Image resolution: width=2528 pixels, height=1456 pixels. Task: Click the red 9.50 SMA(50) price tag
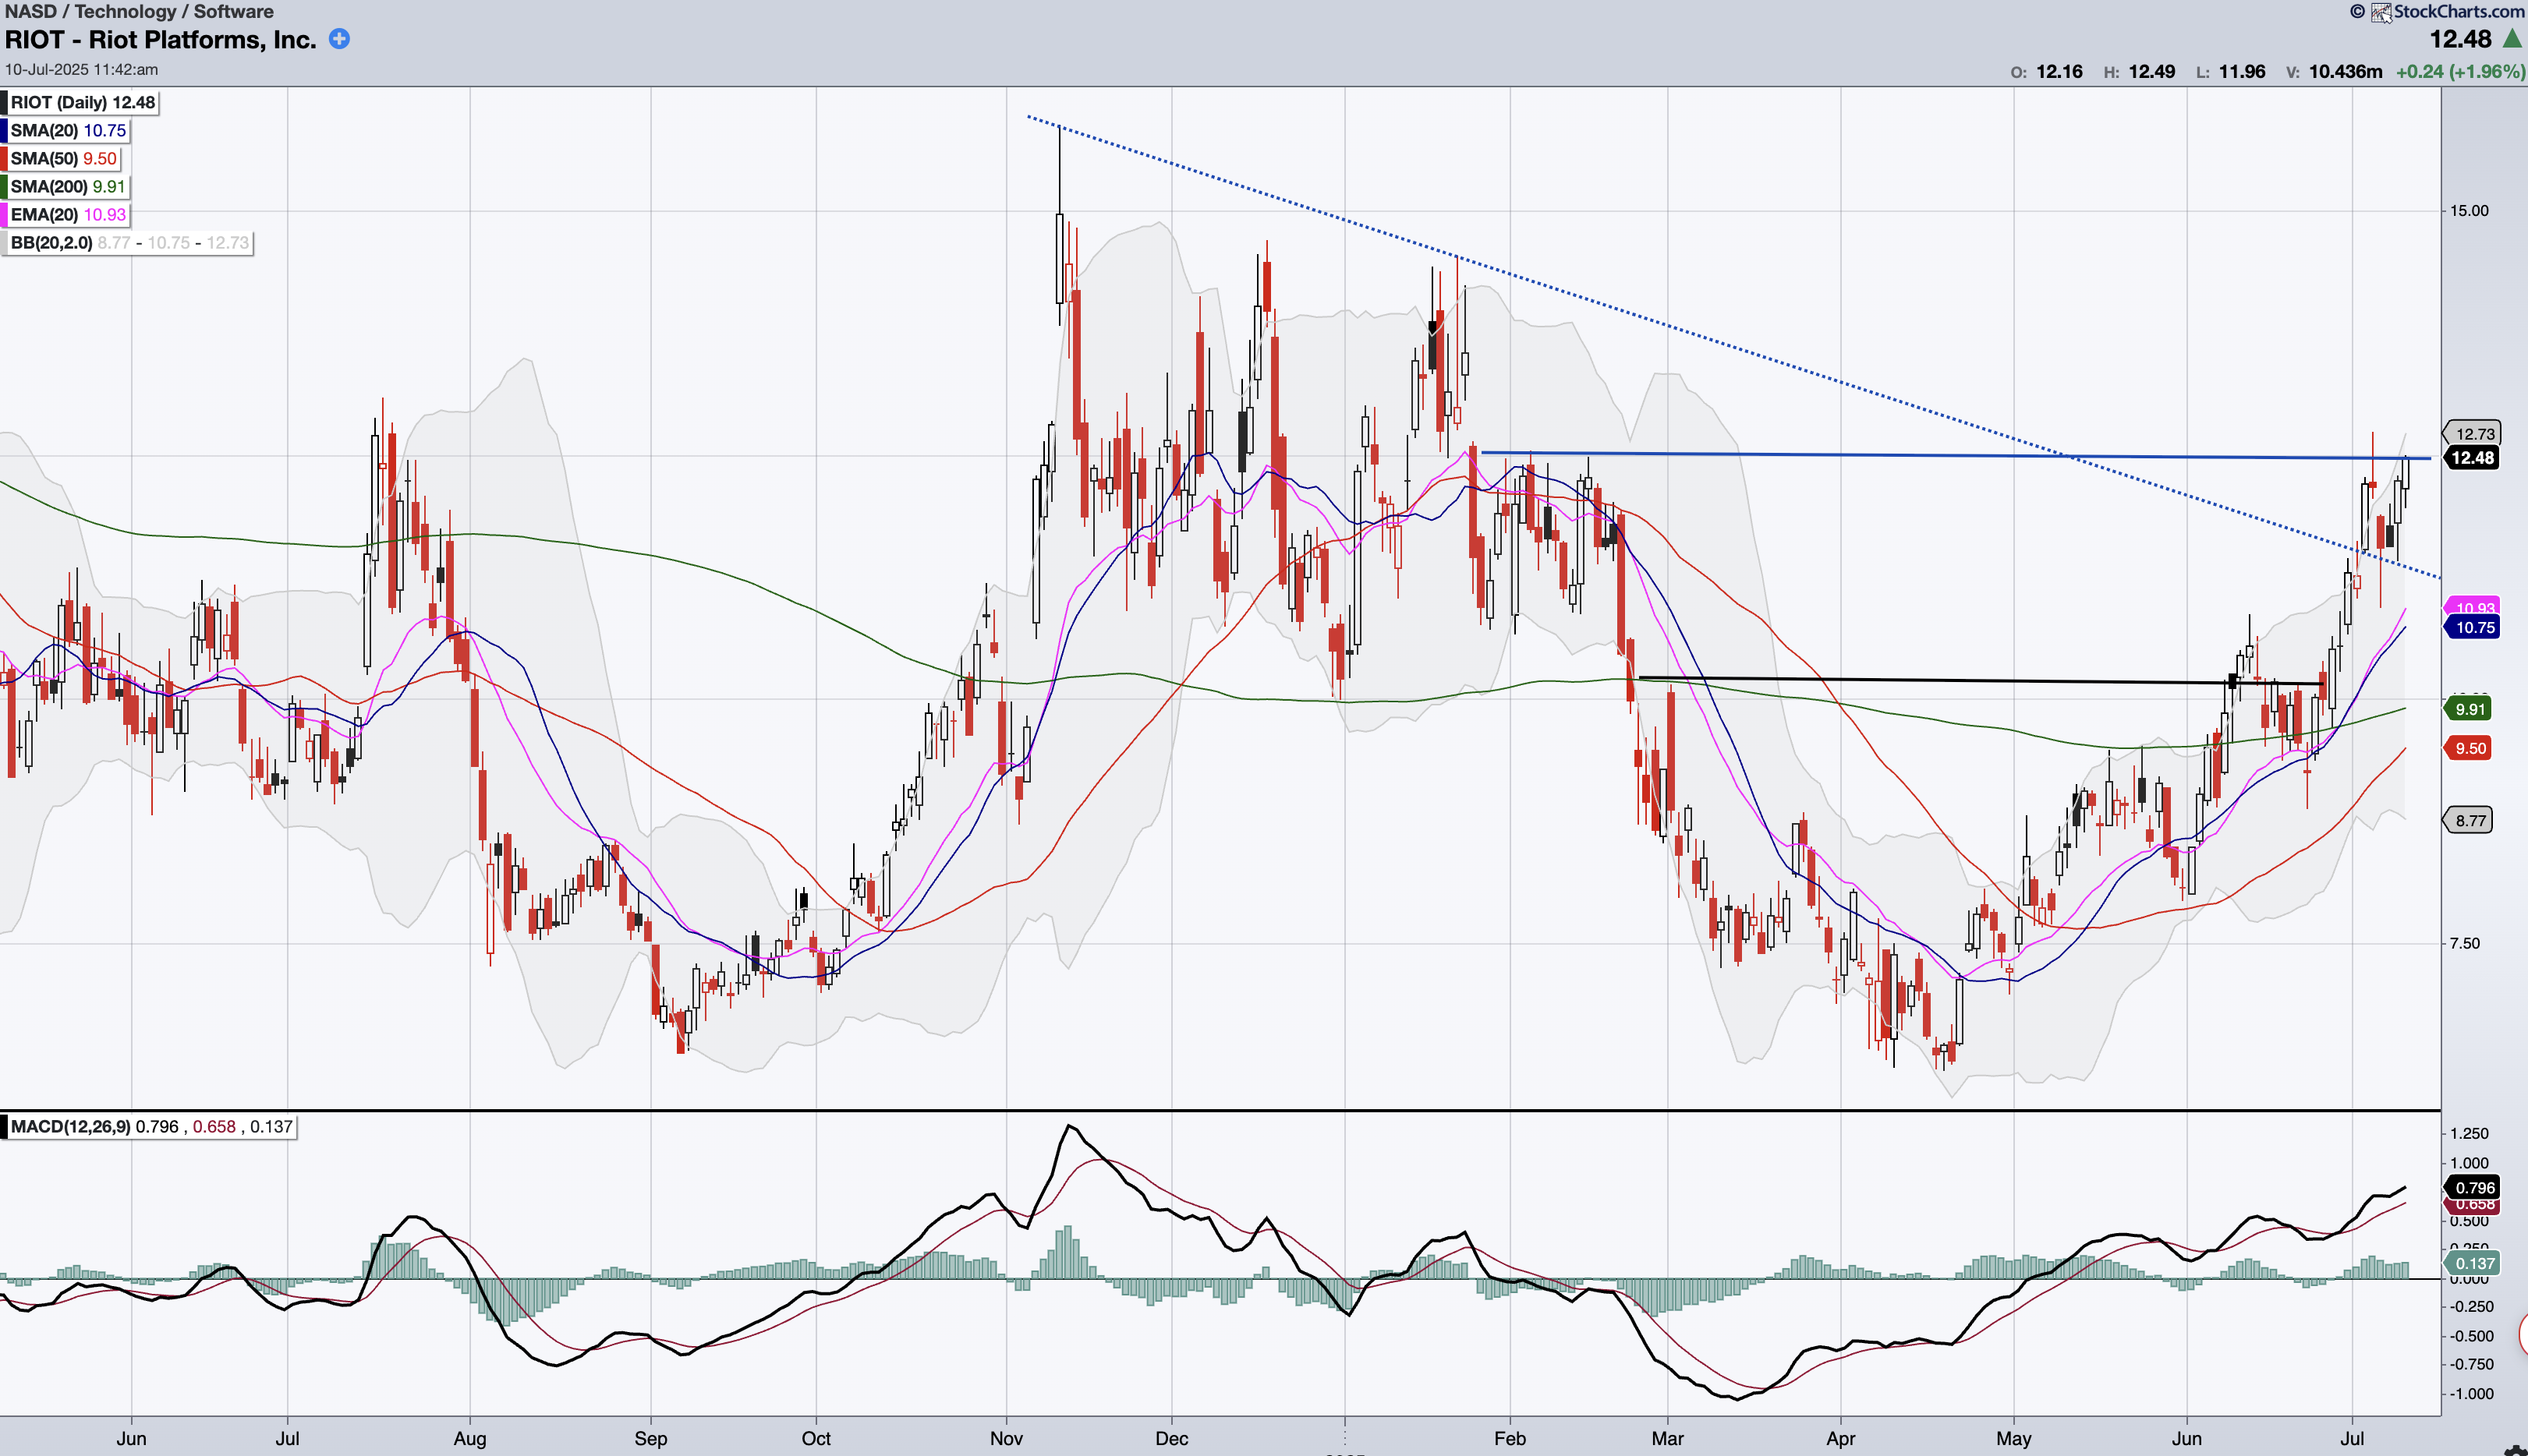coord(2469,748)
